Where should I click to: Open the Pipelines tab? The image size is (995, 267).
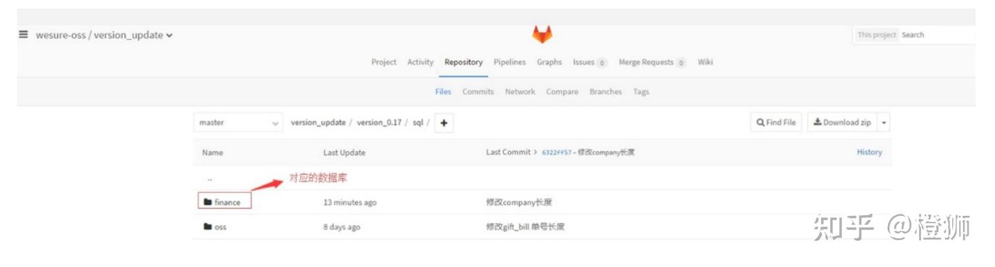tap(510, 62)
